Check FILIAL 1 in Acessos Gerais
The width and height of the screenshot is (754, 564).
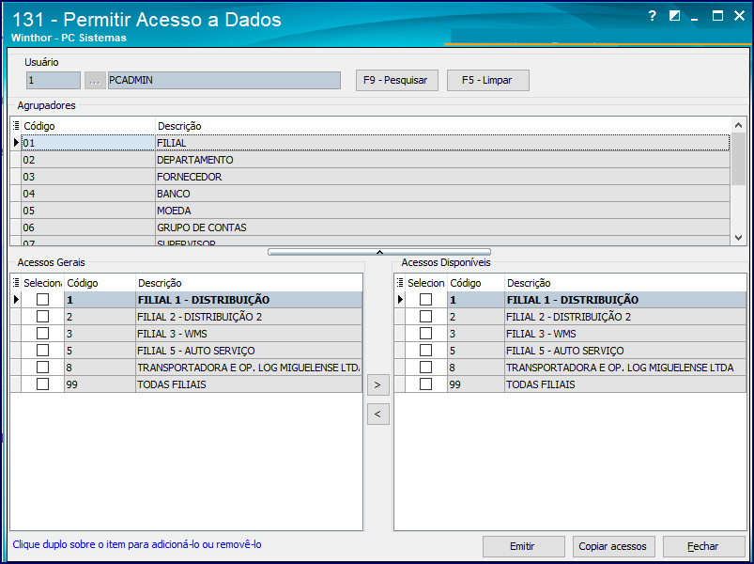click(x=43, y=300)
